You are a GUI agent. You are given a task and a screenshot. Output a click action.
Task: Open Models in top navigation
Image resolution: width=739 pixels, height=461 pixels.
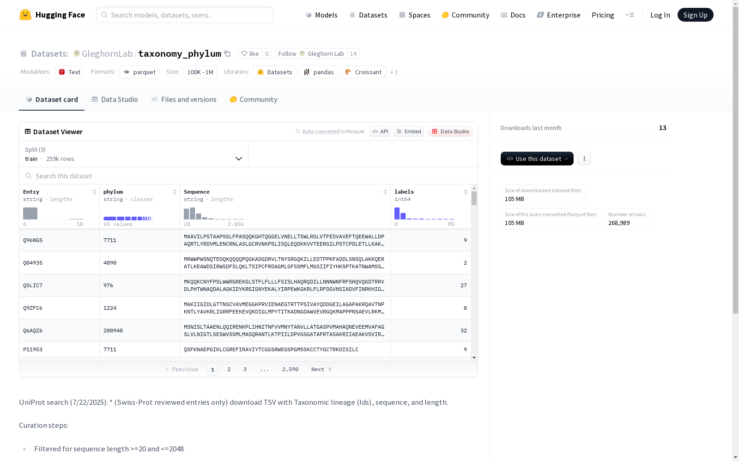click(x=321, y=15)
